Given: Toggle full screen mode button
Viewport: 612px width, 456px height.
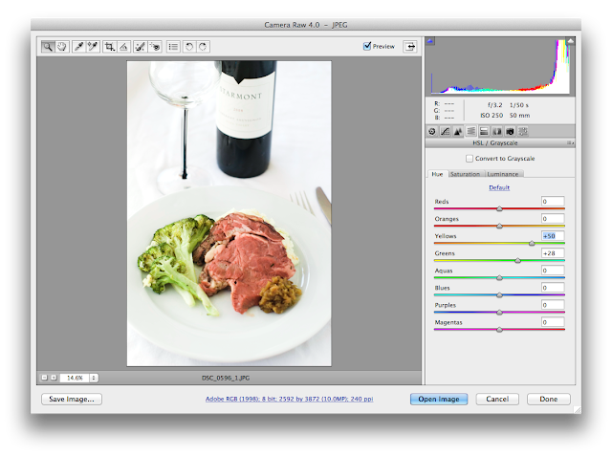Looking at the screenshot, I should tap(410, 47).
